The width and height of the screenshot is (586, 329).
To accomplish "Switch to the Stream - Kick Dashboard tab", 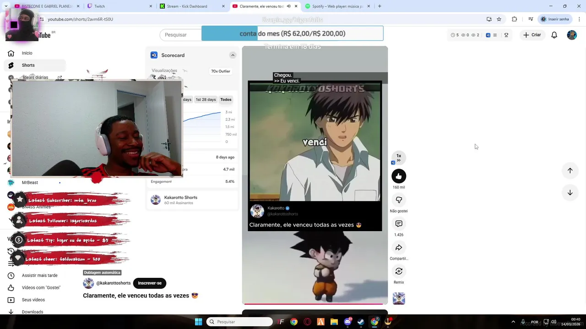I will click(x=192, y=6).
